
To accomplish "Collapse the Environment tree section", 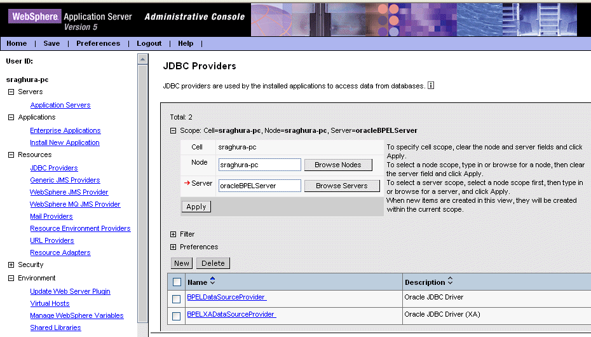I will 11,278.
